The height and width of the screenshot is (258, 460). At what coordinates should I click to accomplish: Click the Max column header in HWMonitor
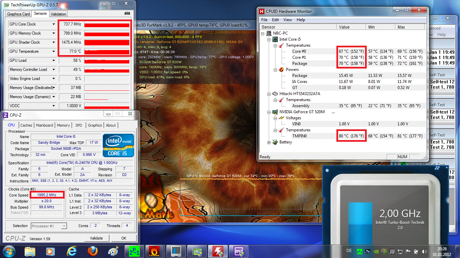[410, 27]
